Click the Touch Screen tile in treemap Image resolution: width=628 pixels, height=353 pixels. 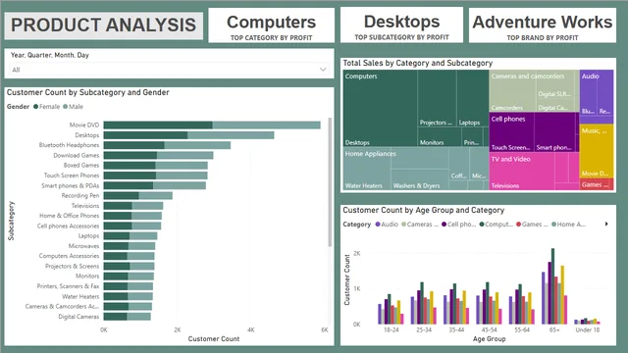point(511,132)
